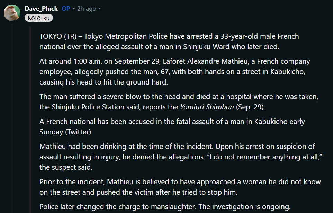The height and width of the screenshot is (213, 333).
Task: Click the gray blockquote bar
Action: 30,120
